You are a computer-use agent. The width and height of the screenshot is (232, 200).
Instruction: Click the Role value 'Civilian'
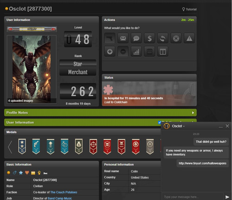click(38, 186)
